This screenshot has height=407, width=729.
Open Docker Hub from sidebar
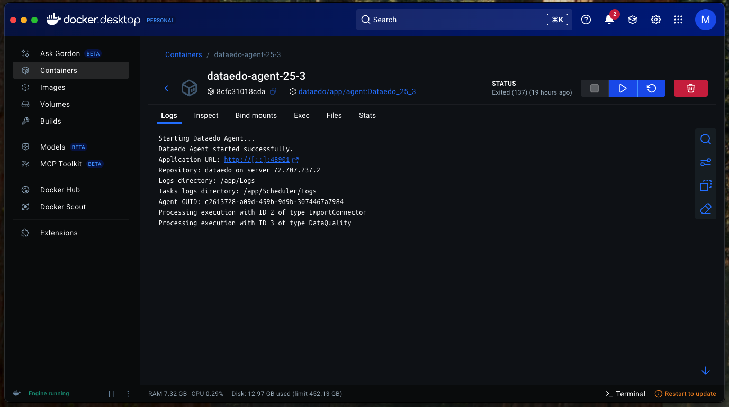click(x=70, y=190)
